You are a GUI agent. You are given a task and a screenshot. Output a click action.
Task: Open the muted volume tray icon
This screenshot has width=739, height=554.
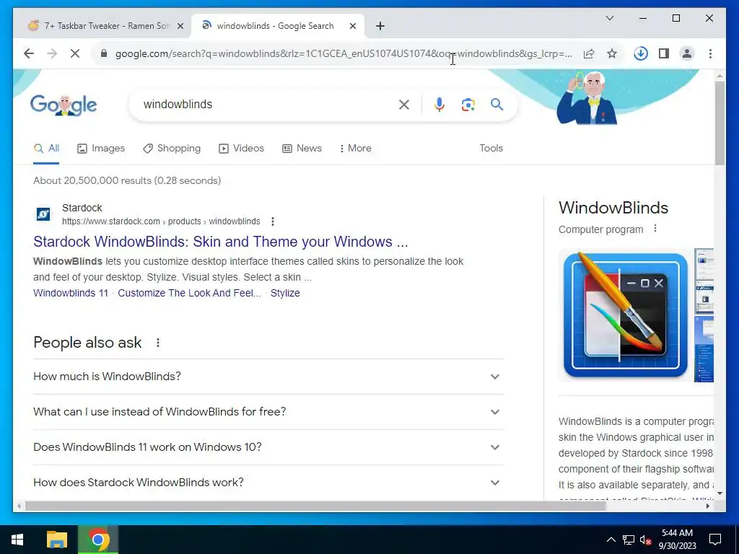(x=645, y=540)
